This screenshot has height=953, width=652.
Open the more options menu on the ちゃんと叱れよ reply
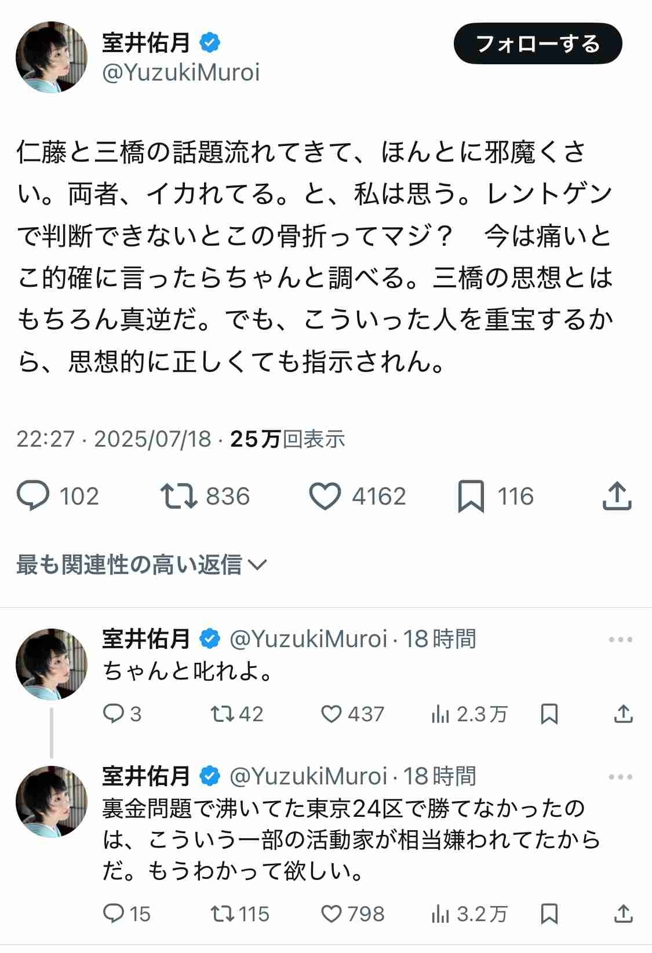[620, 640]
